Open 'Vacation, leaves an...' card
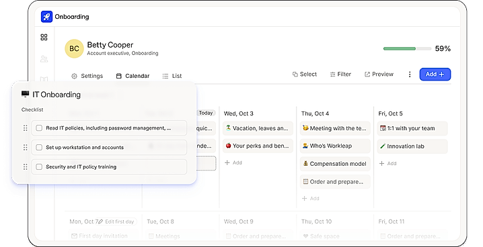This screenshot has height=247, width=483. point(258,128)
